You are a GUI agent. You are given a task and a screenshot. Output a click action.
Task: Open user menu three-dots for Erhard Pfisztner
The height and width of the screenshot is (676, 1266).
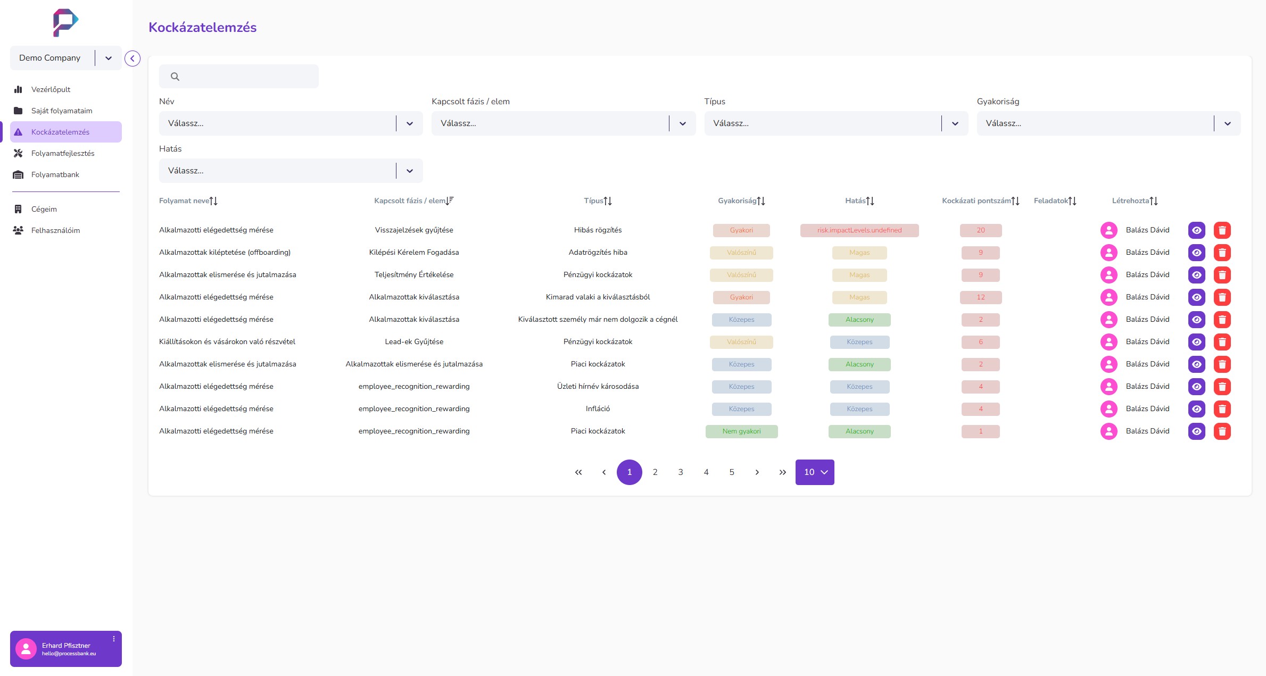click(113, 639)
